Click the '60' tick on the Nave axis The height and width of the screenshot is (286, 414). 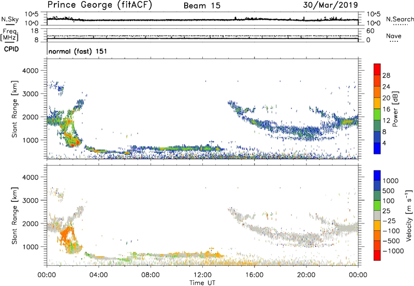(x=370, y=31)
